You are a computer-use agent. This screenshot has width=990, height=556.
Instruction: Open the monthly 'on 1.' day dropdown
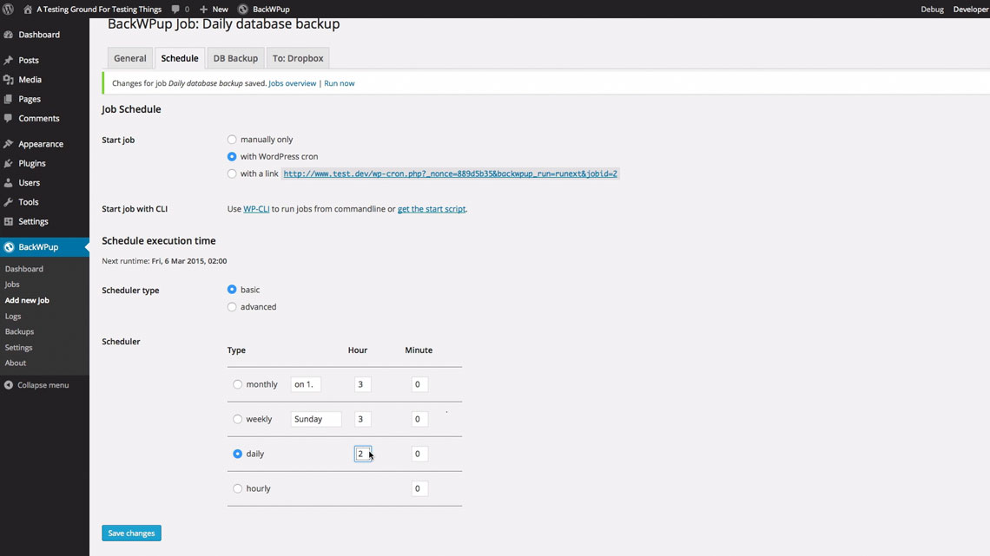(x=306, y=384)
